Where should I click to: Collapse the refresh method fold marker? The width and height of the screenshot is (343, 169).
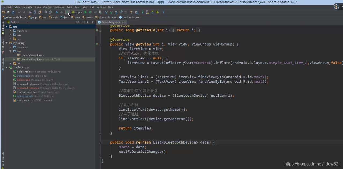[101, 142]
